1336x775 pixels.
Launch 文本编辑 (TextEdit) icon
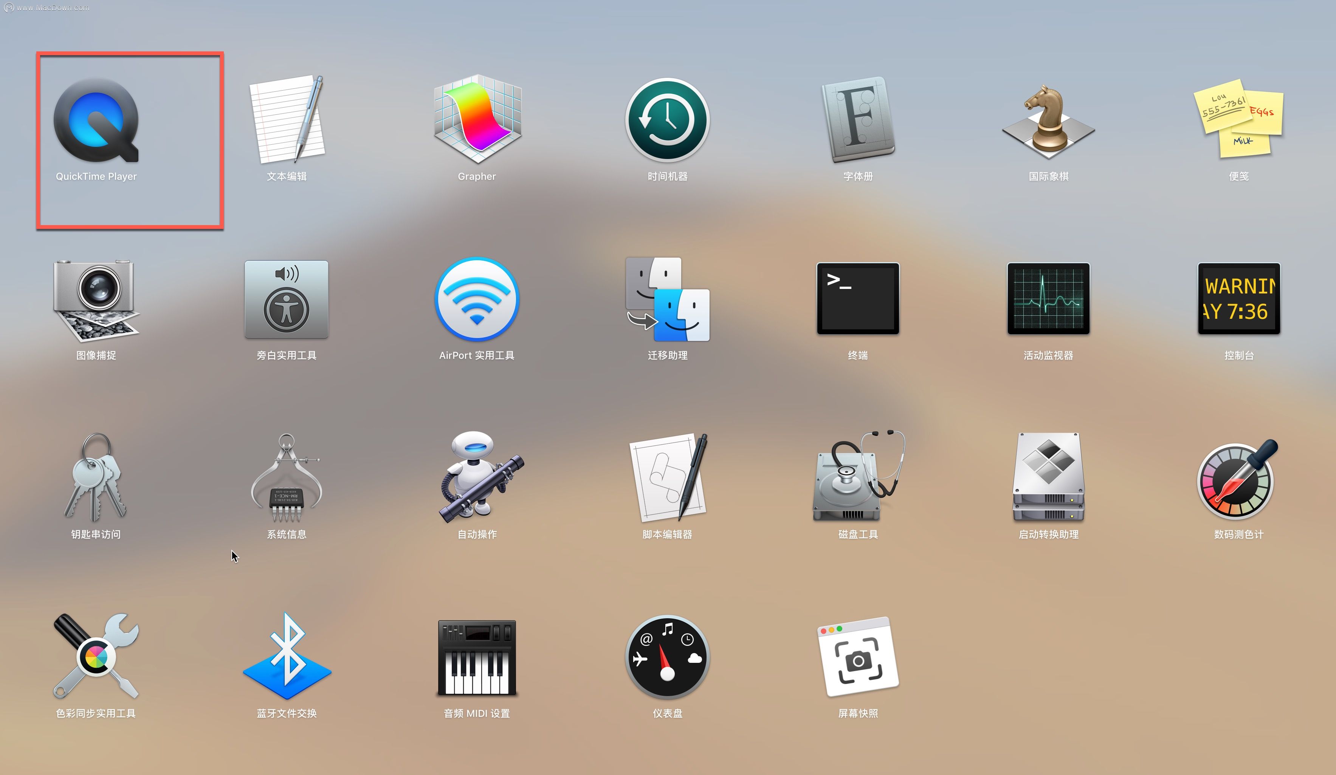click(287, 119)
